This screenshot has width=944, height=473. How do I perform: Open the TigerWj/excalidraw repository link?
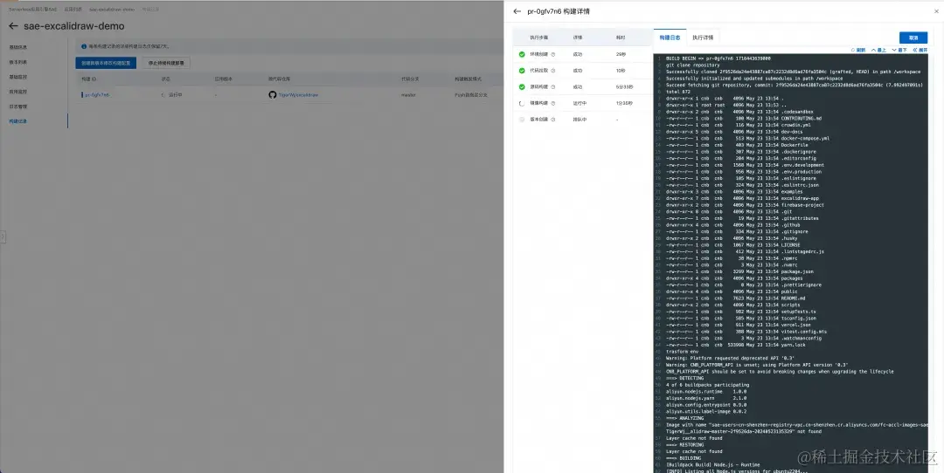[298, 95]
